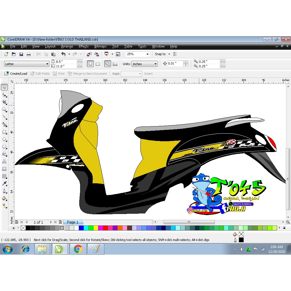Screen dimensions: 291x291
Task: Open Google Chrome from taskbar
Action: point(78,249)
